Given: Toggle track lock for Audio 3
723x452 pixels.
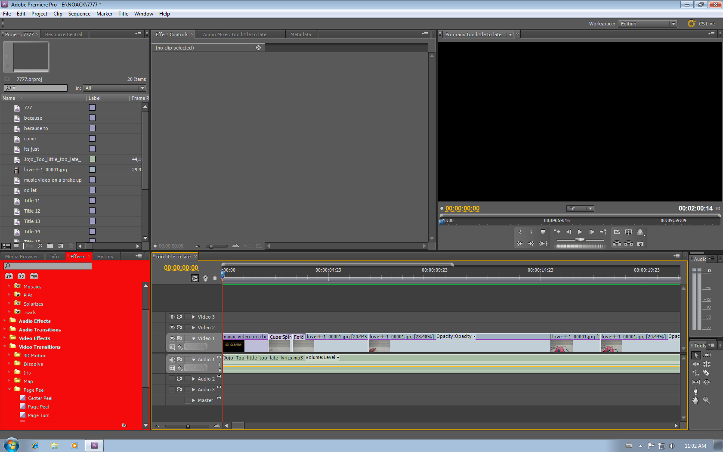Looking at the screenshot, I should (x=187, y=390).
